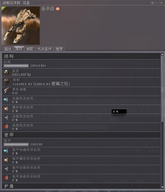Toggle the orange eye icon beside 圣卒级
165x192 pixels.
click(x=58, y=9)
